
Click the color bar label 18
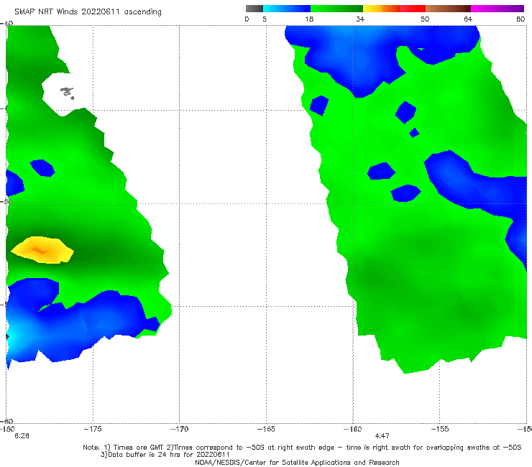tap(309, 19)
